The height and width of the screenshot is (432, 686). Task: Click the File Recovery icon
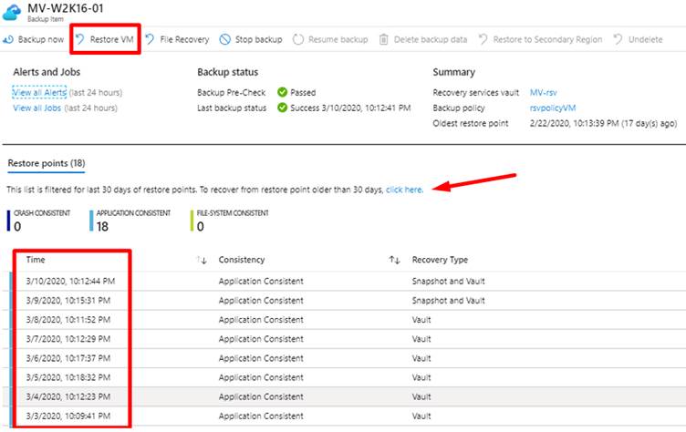(x=150, y=39)
